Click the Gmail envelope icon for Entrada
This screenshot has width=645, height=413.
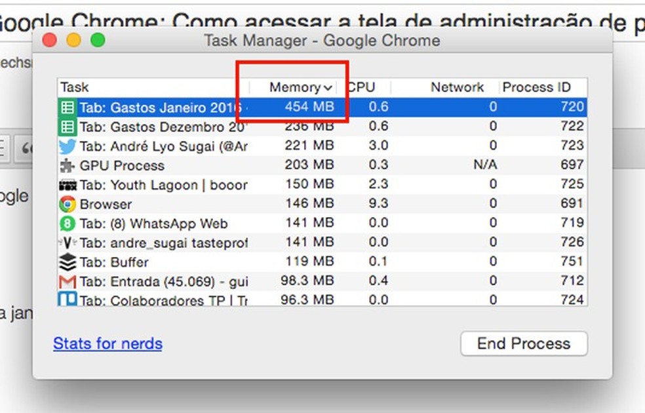[68, 282]
